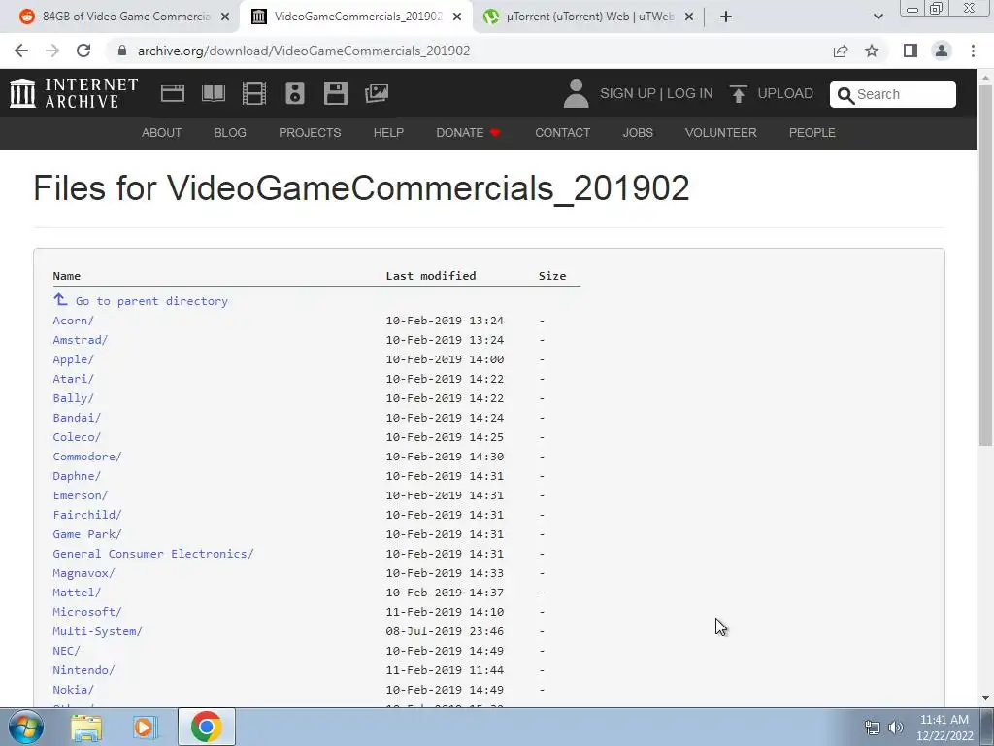This screenshot has height=746, width=994.
Task: Click the address bar URL
Action: tap(304, 51)
